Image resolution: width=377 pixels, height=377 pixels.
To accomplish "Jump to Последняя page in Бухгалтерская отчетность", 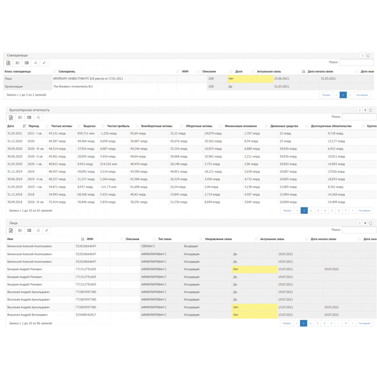I will (x=364, y=211).
